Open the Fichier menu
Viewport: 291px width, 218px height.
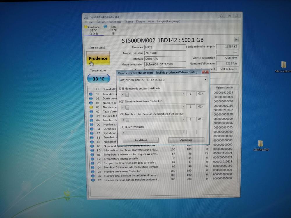(89, 22)
